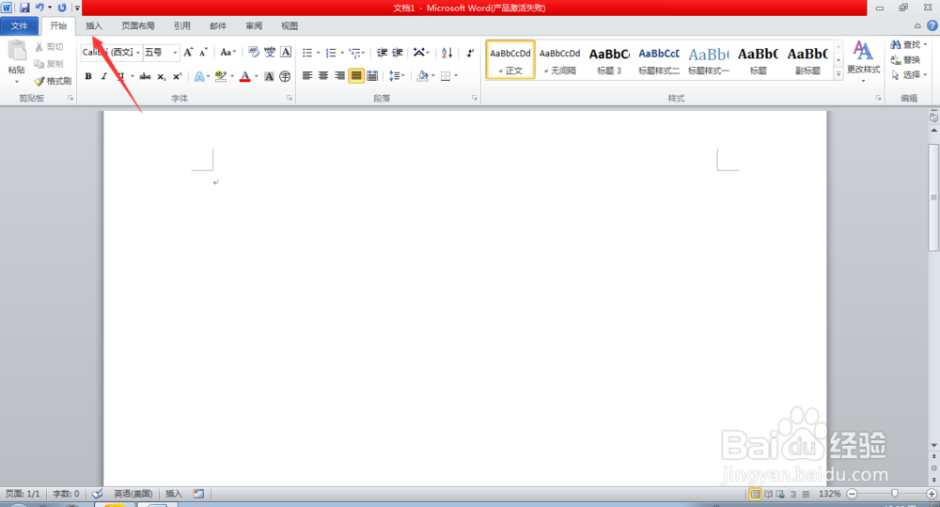
Task: Click the Increase Indent icon
Action: (397, 53)
